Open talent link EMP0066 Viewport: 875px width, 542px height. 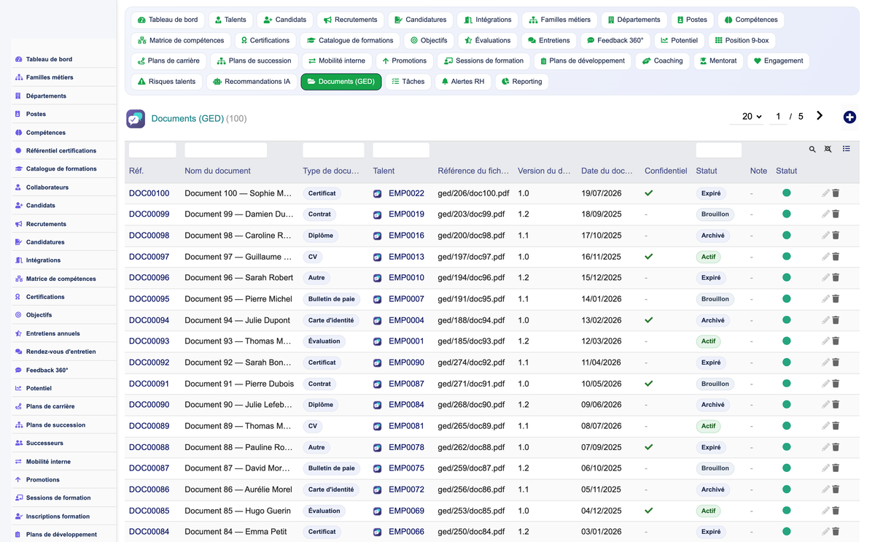406,532
